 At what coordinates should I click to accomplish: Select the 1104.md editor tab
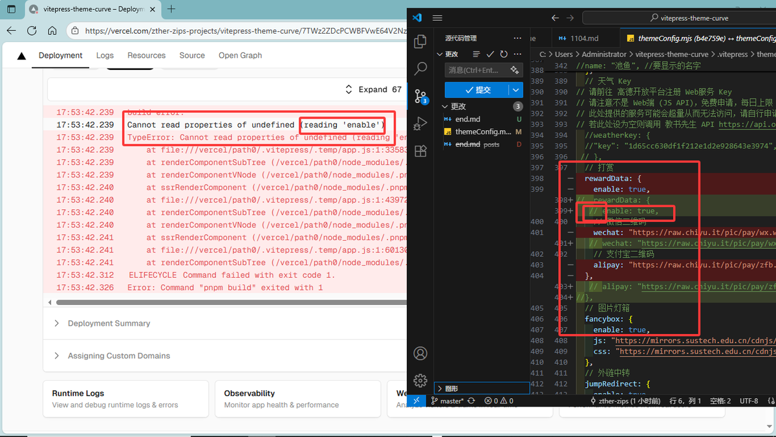583,38
